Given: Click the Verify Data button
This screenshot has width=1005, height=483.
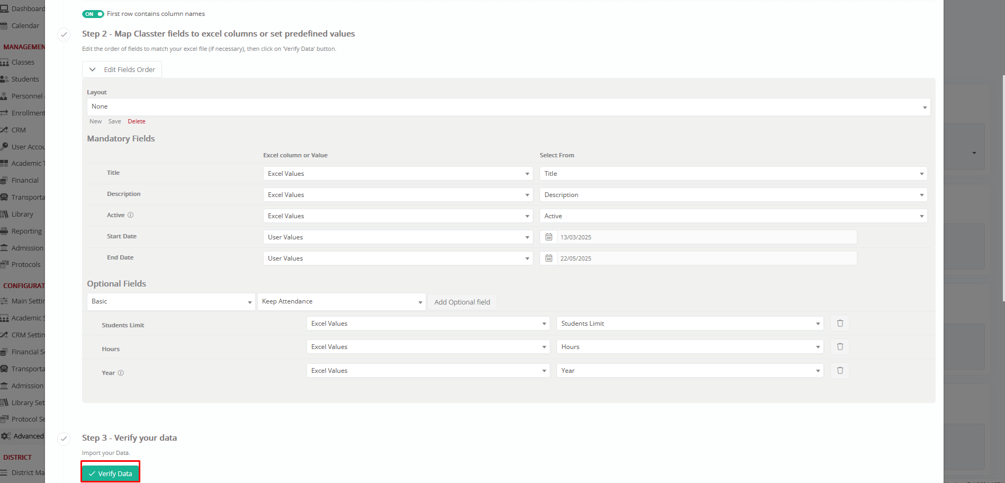Looking at the screenshot, I should [x=110, y=473].
